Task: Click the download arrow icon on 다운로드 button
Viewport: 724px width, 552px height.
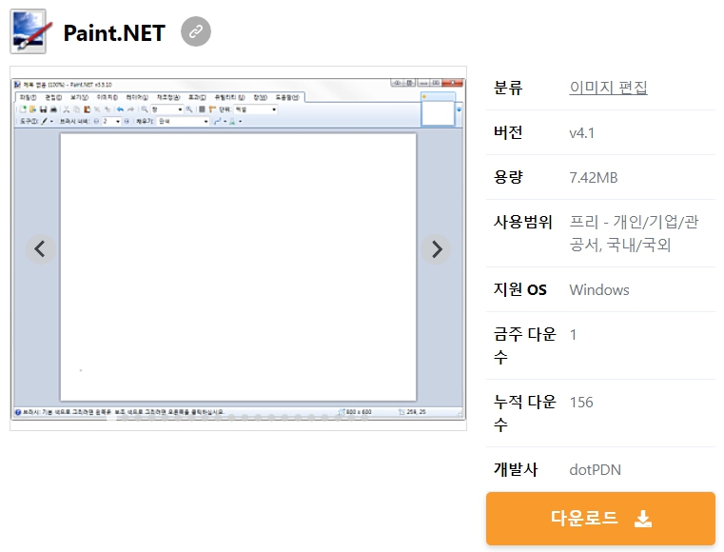Action: pyautogui.click(x=643, y=519)
